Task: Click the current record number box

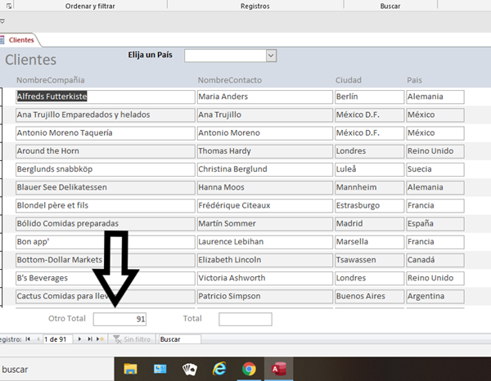Action: (56, 338)
